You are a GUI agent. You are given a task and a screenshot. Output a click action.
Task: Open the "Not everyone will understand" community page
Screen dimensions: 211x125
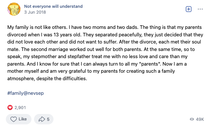pyautogui.click(x=53, y=6)
